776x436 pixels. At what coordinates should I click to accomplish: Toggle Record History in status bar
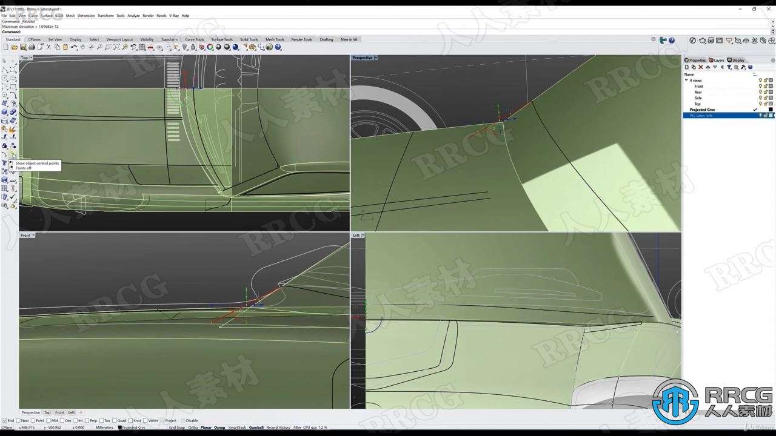tap(278, 428)
